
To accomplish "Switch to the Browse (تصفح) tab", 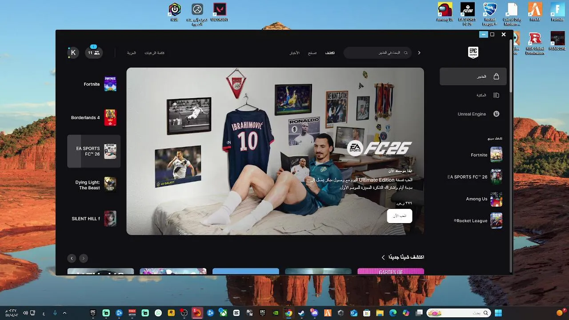I will point(312,53).
